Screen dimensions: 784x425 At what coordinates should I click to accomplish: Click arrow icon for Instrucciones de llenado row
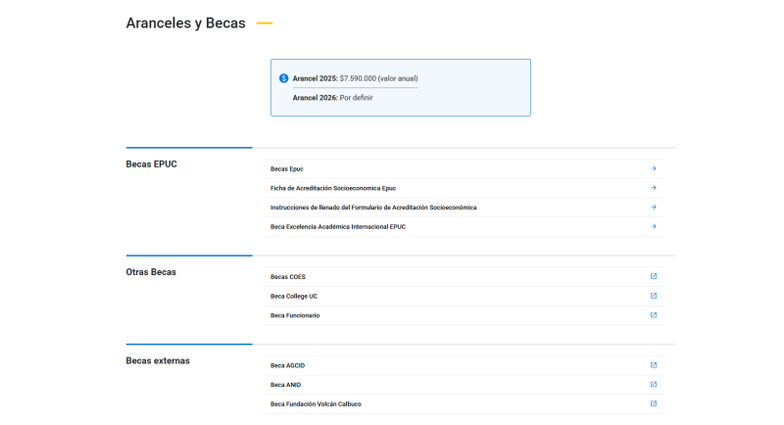(654, 207)
